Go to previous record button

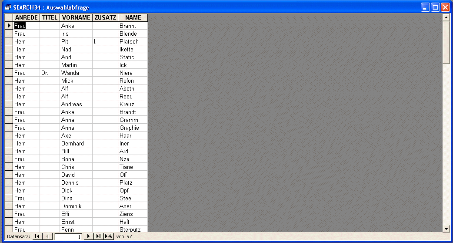tap(47, 236)
